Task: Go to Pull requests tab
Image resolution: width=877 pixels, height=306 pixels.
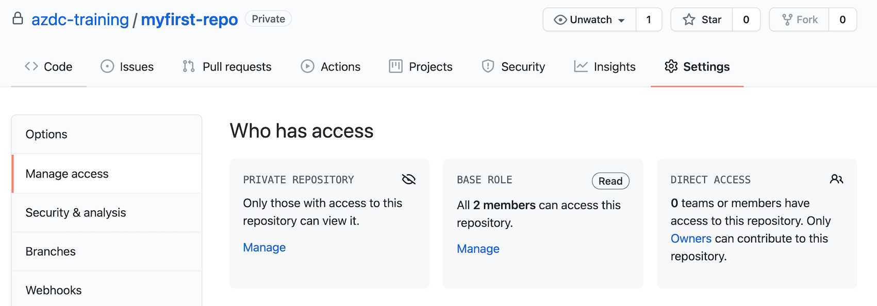Action: 227,67
